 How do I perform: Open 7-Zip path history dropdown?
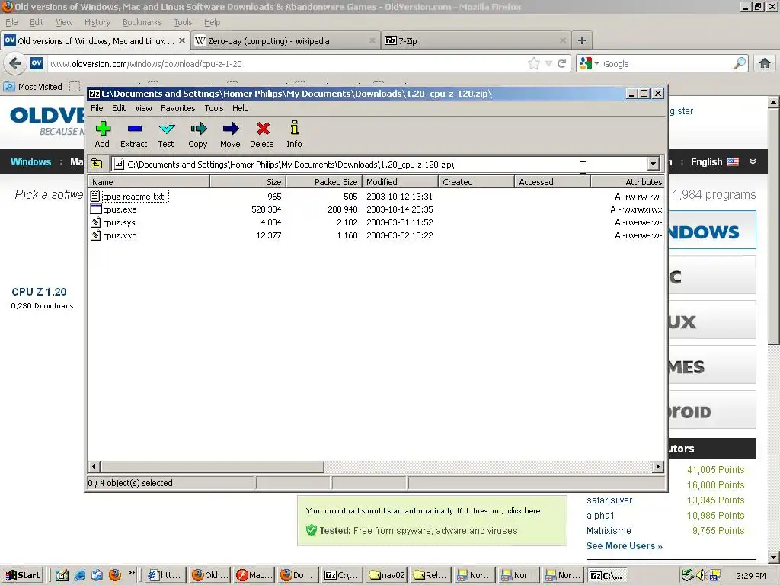tap(653, 164)
